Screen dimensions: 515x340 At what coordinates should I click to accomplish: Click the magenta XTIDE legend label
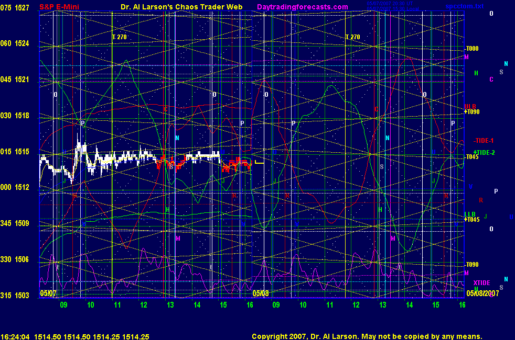(482, 283)
